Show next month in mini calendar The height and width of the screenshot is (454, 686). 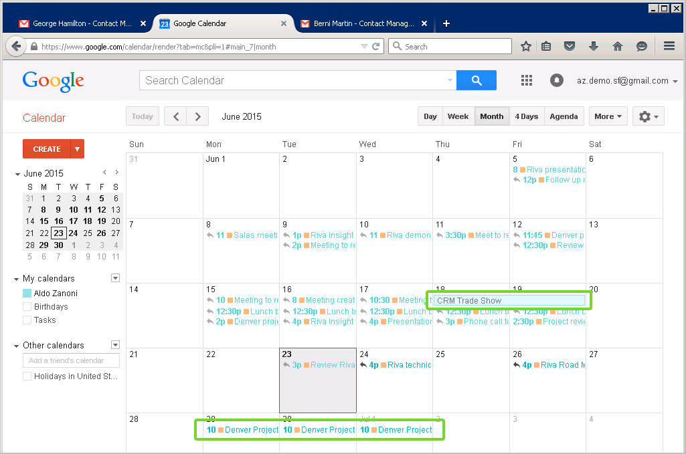[x=117, y=172]
